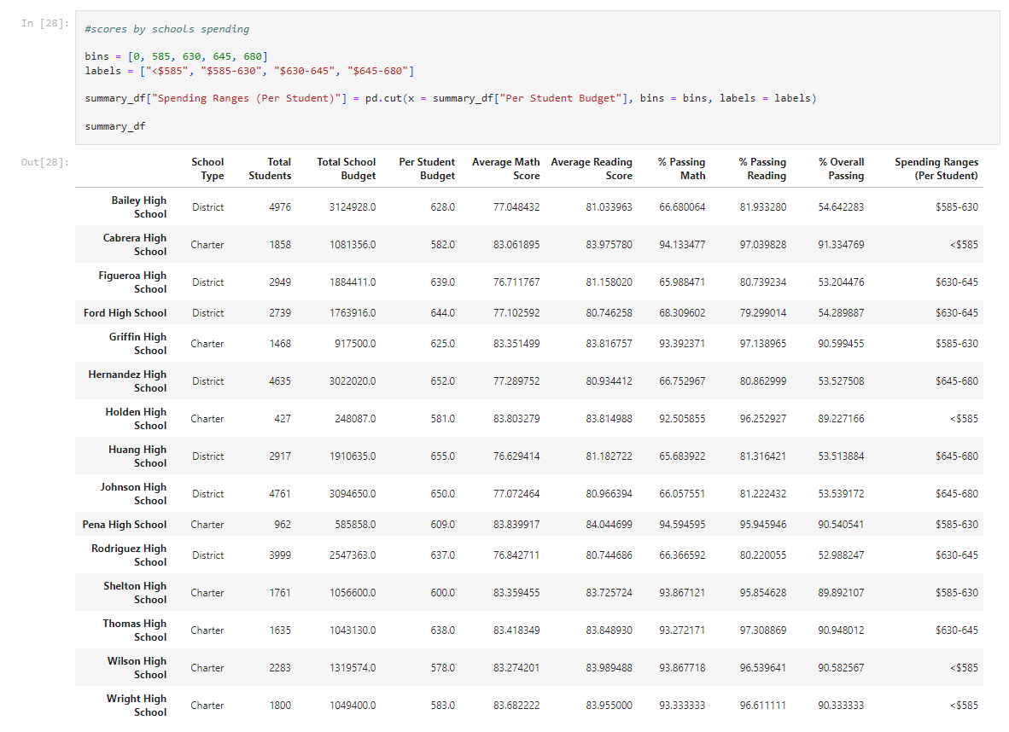
Task: Select the "Rodriguez High School" row label
Action: click(x=129, y=555)
